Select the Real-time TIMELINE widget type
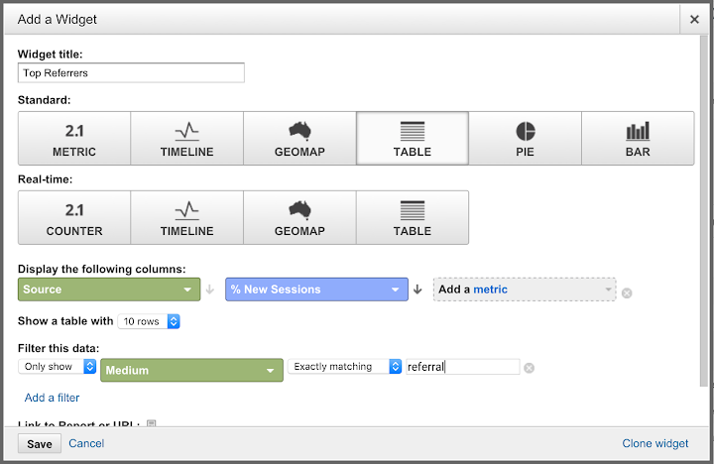This screenshot has width=714, height=464. pyautogui.click(x=186, y=218)
